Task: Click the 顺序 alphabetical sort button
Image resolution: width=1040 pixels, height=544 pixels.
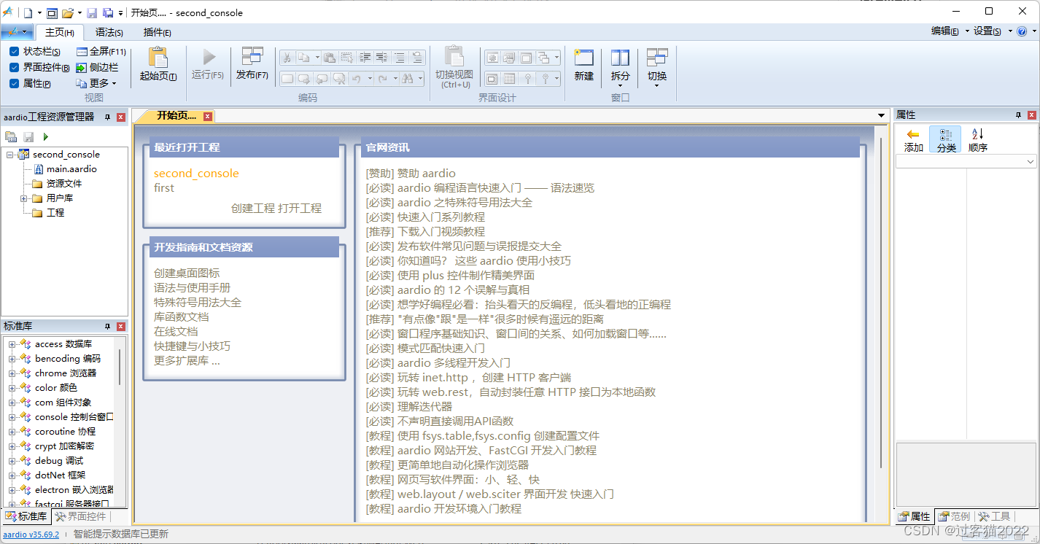Action: point(978,139)
